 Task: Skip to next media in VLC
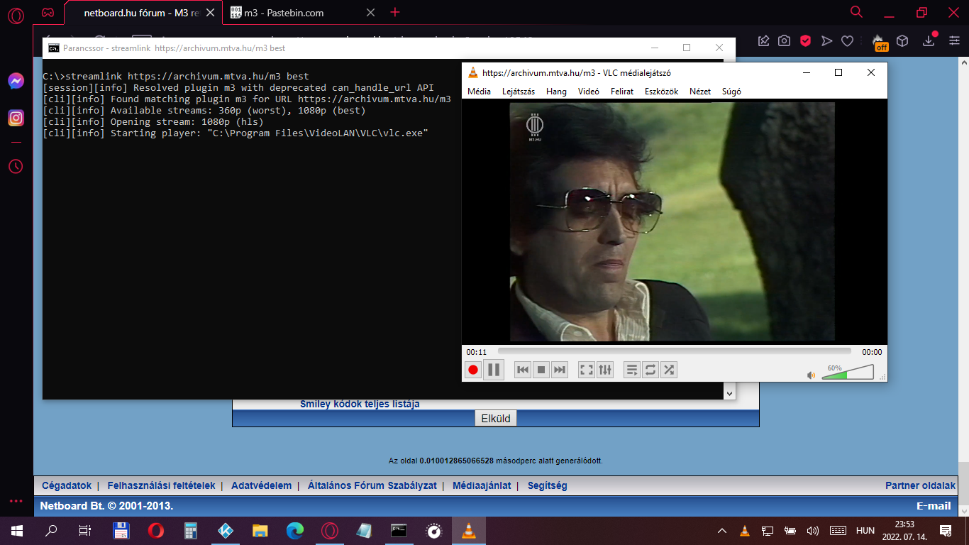[x=560, y=370]
